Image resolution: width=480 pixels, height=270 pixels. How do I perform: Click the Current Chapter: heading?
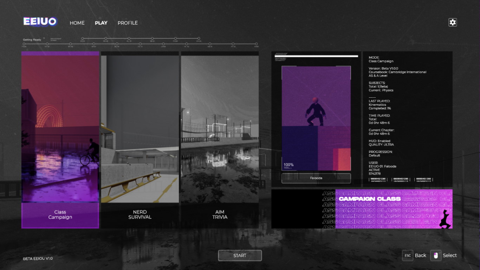coord(382,130)
